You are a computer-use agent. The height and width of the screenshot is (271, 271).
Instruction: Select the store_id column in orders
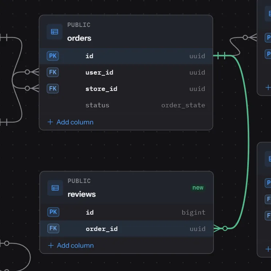(x=126, y=89)
